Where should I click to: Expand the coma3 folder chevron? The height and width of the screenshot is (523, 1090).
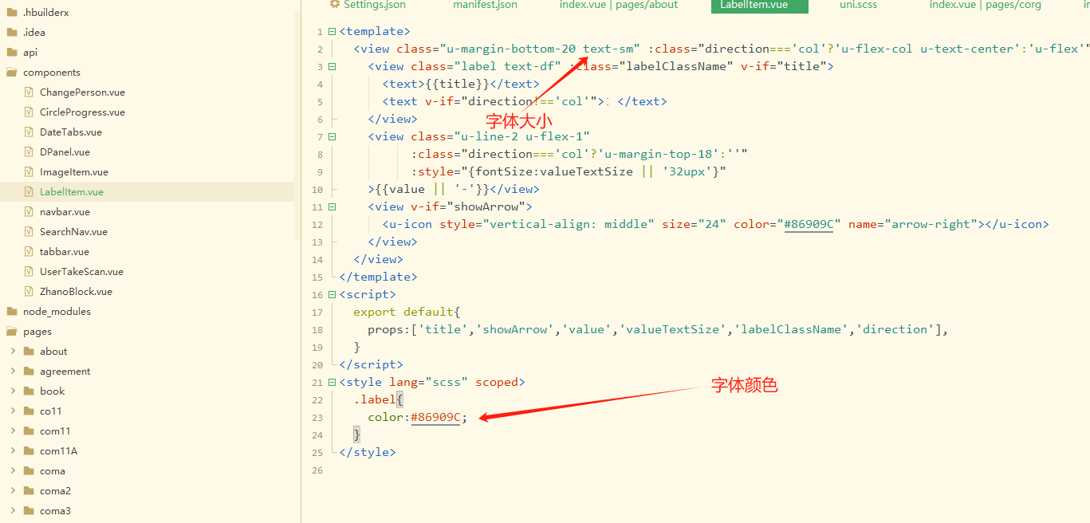tap(13, 510)
